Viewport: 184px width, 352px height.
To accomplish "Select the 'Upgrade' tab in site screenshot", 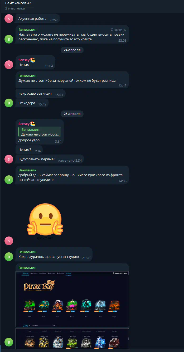I will click(34, 273).
